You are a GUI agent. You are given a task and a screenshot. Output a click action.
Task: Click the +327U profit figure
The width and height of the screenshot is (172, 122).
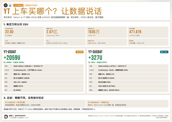pyautogui.click(x=95, y=58)
